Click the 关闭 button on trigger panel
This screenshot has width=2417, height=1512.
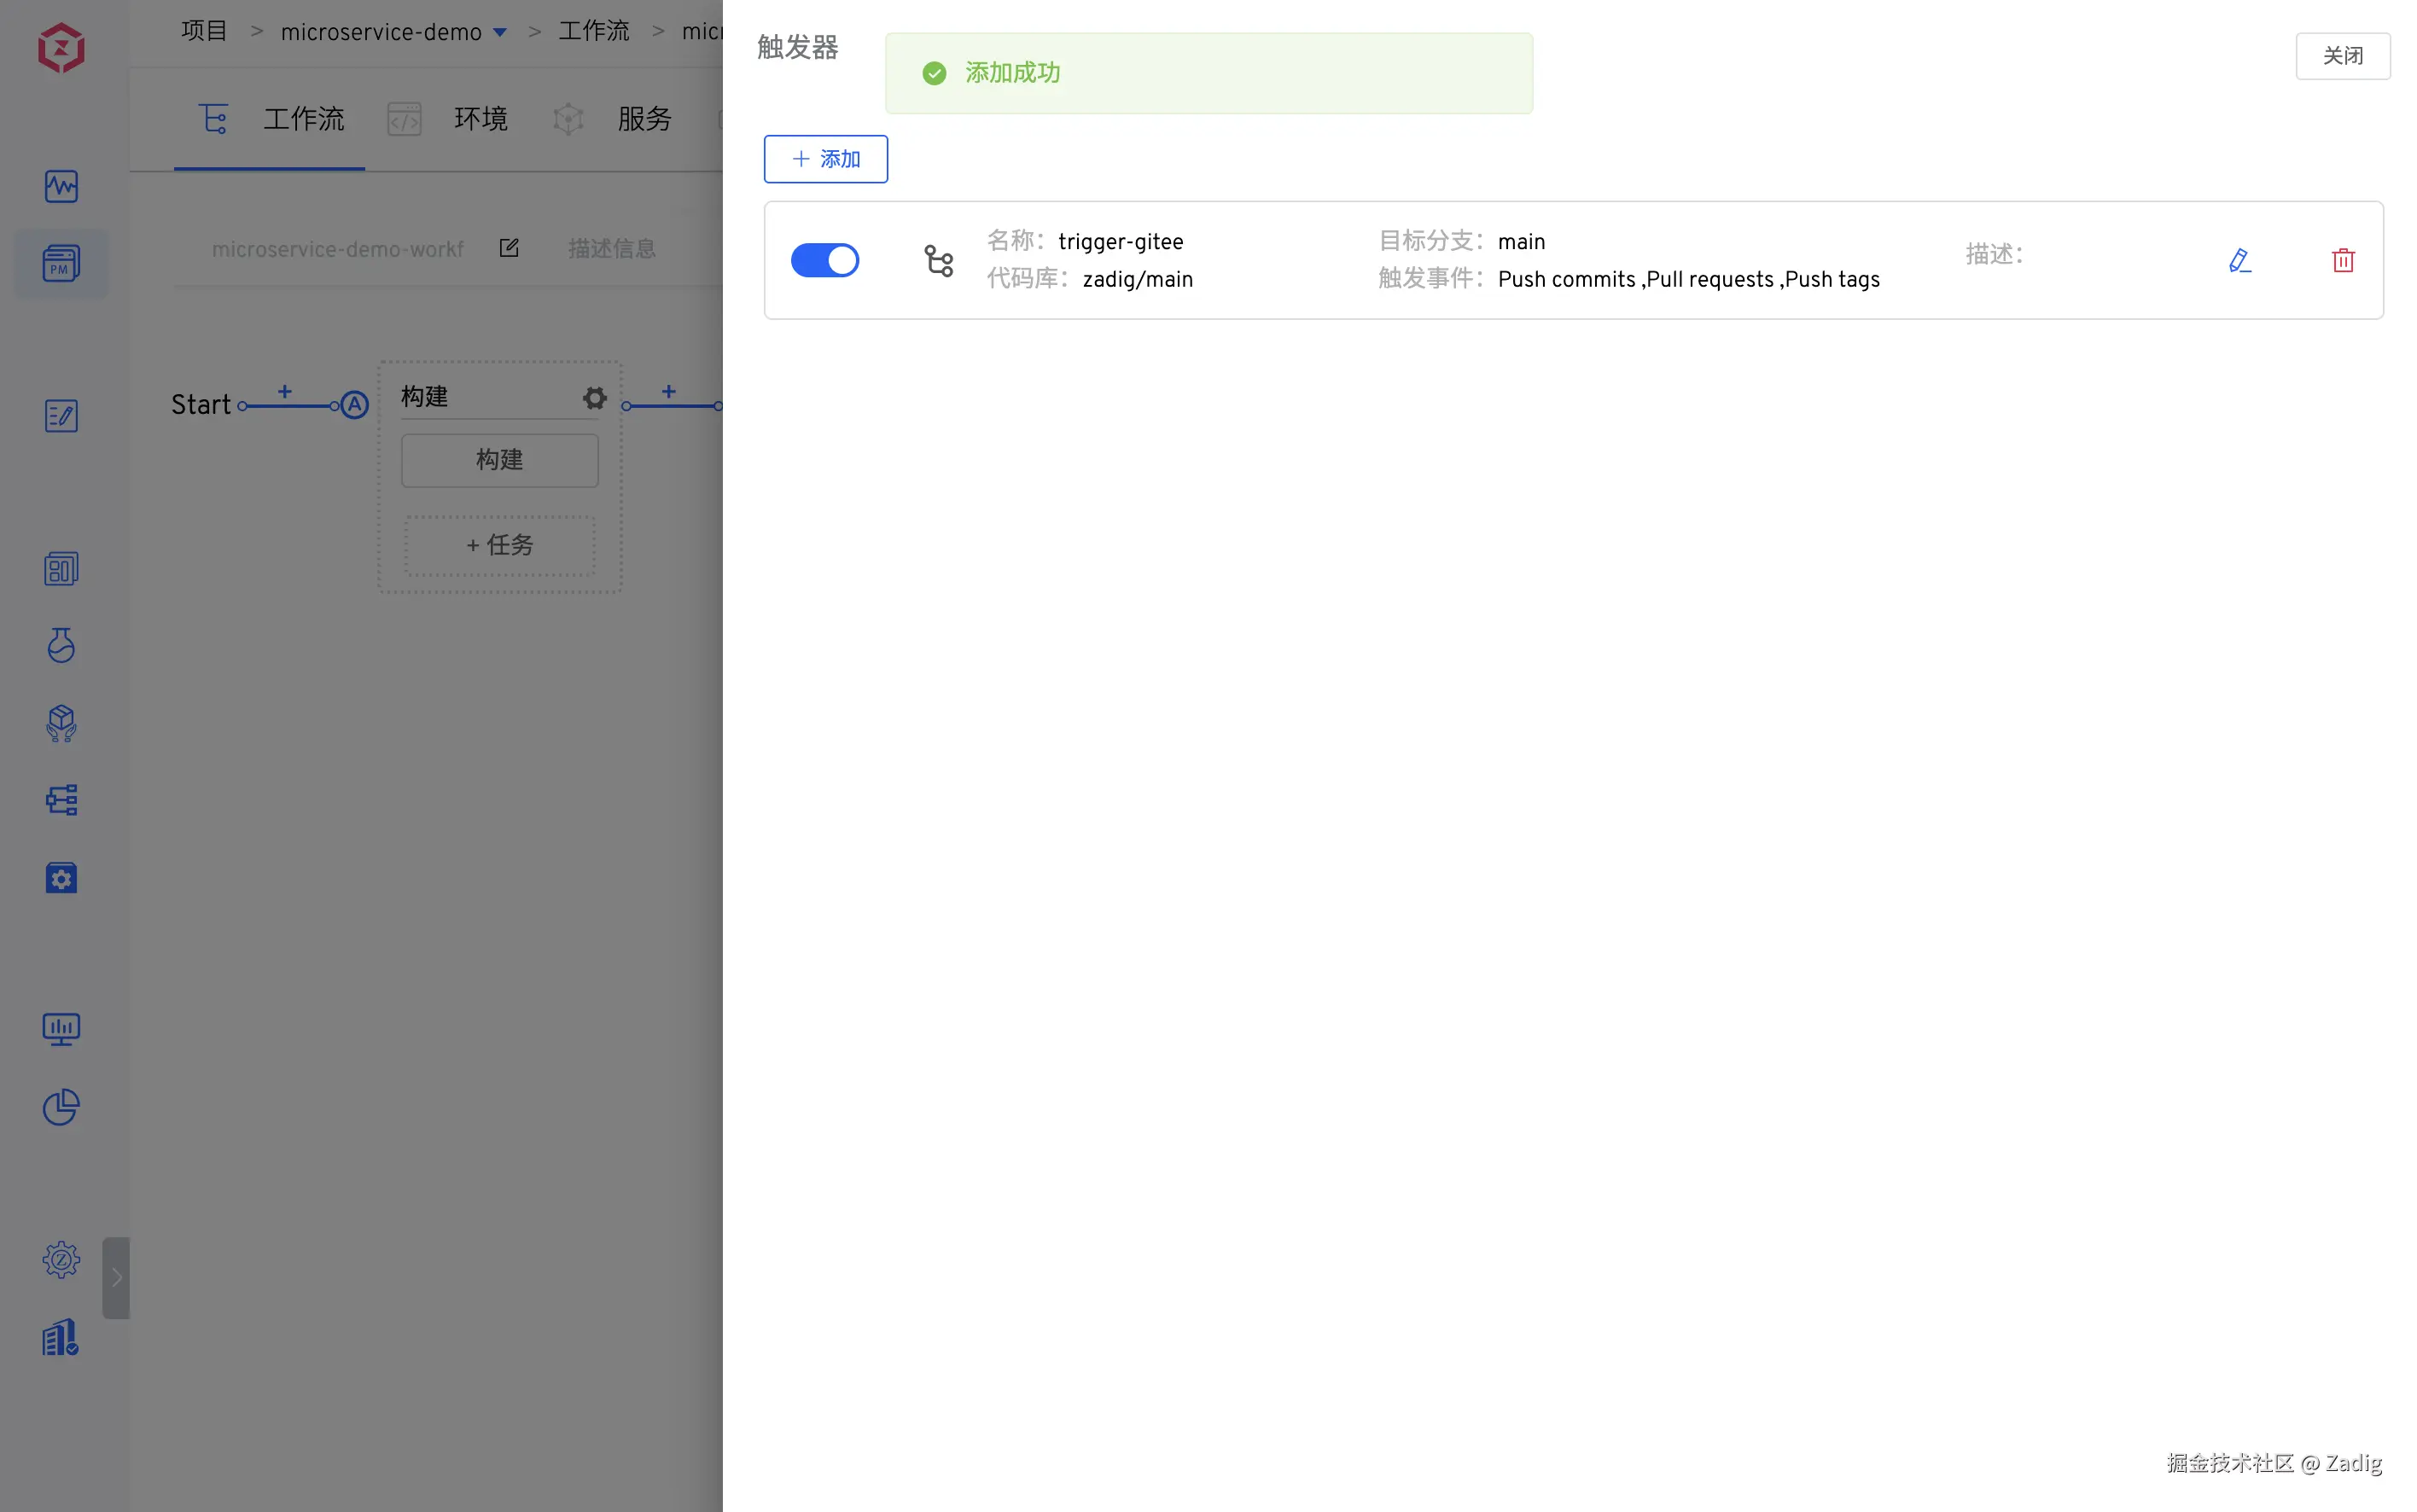point(2342,56)
